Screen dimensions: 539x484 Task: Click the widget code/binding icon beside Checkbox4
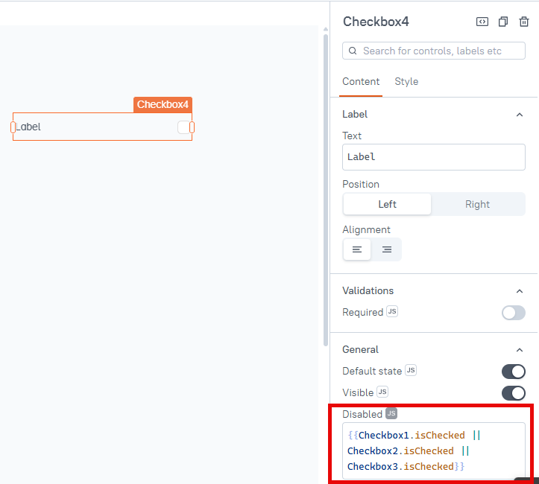tap(482, 22)
